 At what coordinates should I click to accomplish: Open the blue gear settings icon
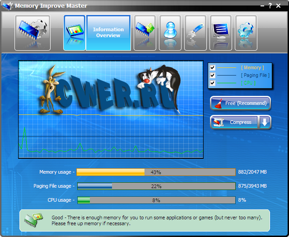tap(246, 33)
